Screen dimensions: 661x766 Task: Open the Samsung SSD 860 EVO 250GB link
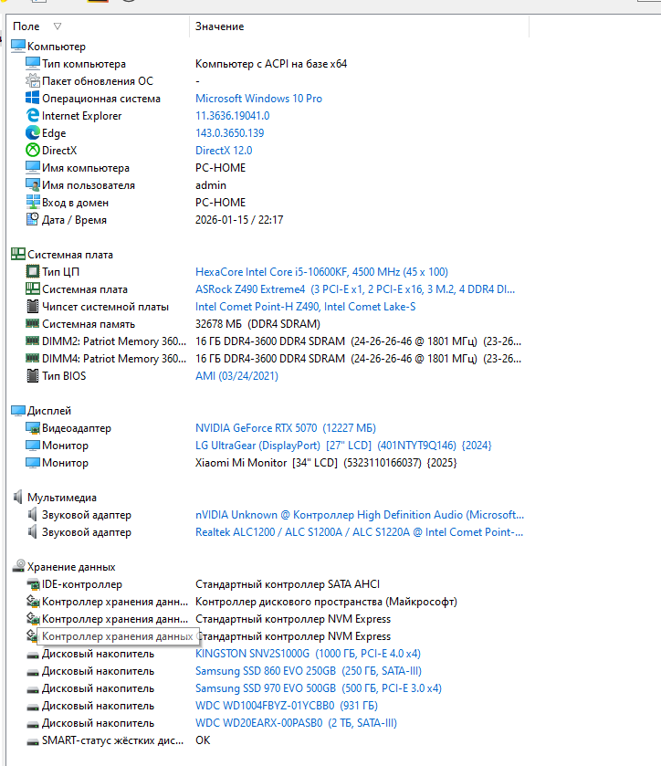[309, 671]
